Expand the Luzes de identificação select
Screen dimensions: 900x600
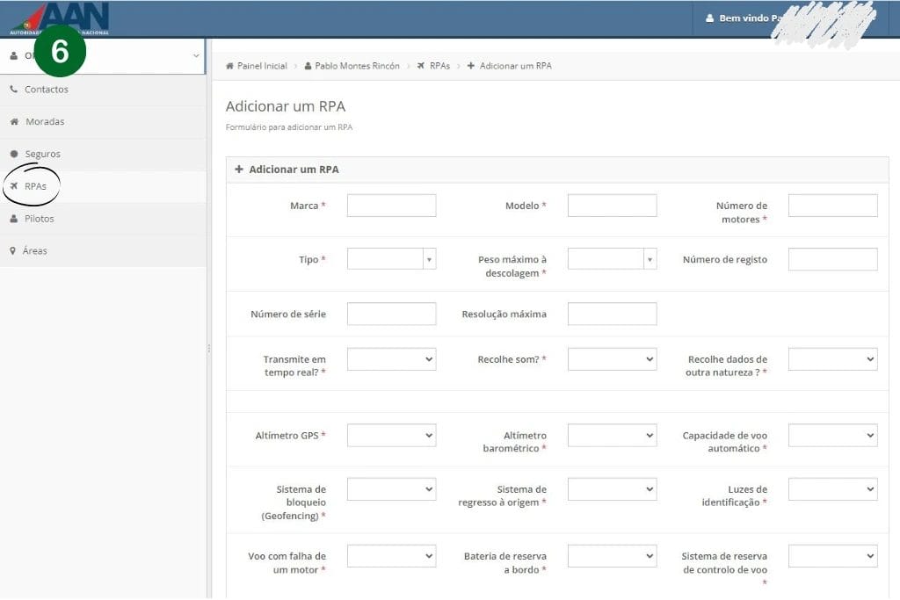click(x=832, y=489)
